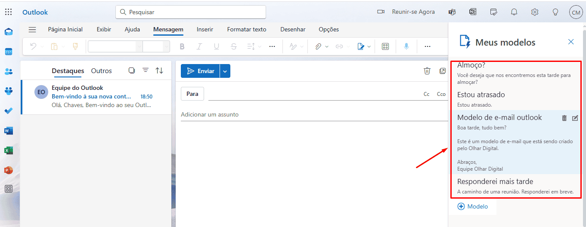Image resolution: width=586 pixels, height=227 pixels.
Task: Switch to the Opções tab
Action: point(329,30)
